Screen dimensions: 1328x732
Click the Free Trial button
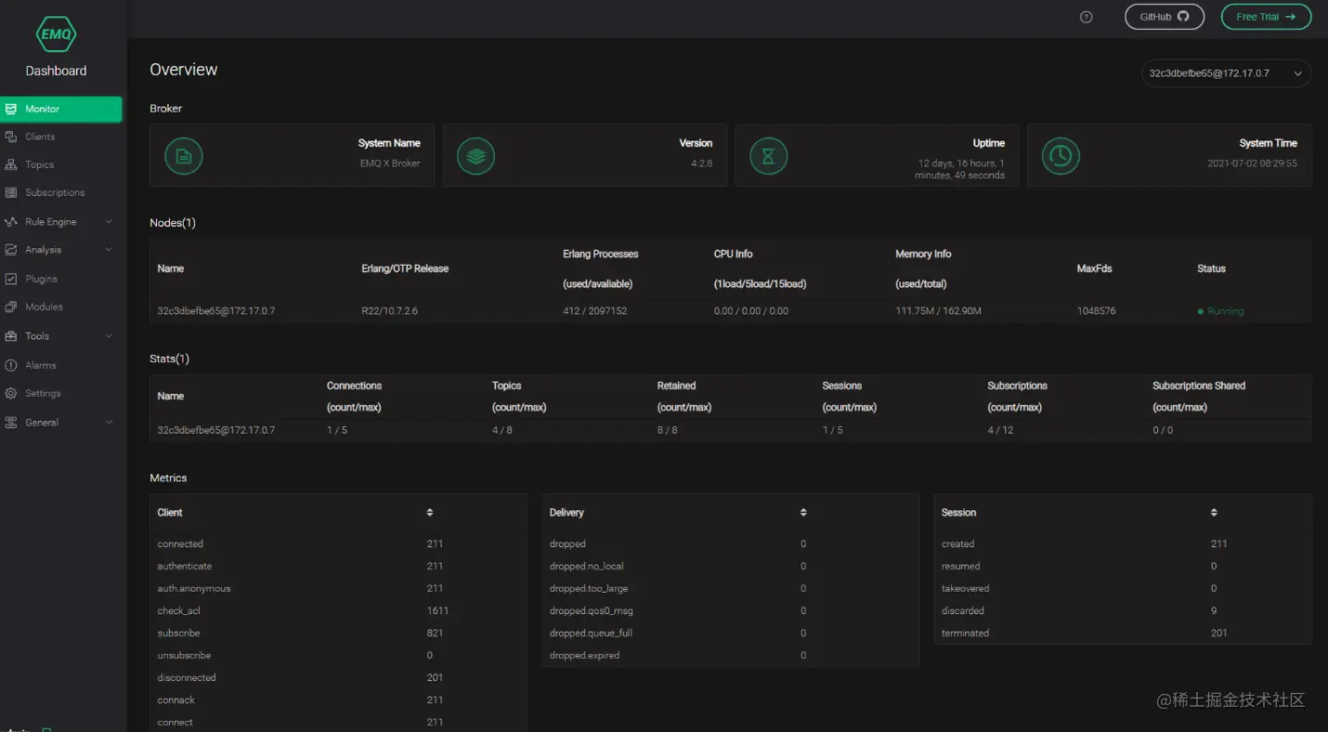tap(1266, 17)
